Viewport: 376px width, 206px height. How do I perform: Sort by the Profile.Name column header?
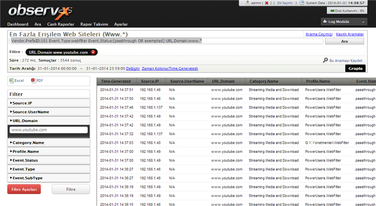click(x=327, y=82)
